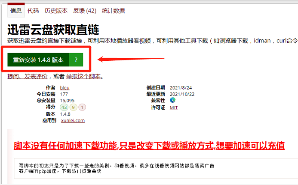Screen dimensions: 298x185
Task: Click the yellow OK rating count 9
Action: (74, 107)
